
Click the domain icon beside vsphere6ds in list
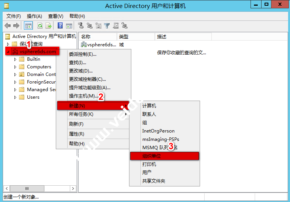(84, 44)
